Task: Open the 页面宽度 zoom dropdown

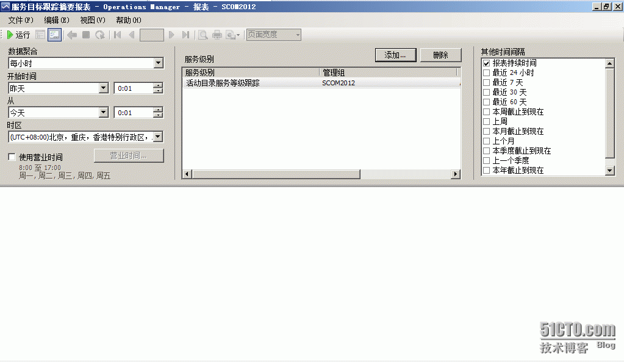Action: [297, 35]
